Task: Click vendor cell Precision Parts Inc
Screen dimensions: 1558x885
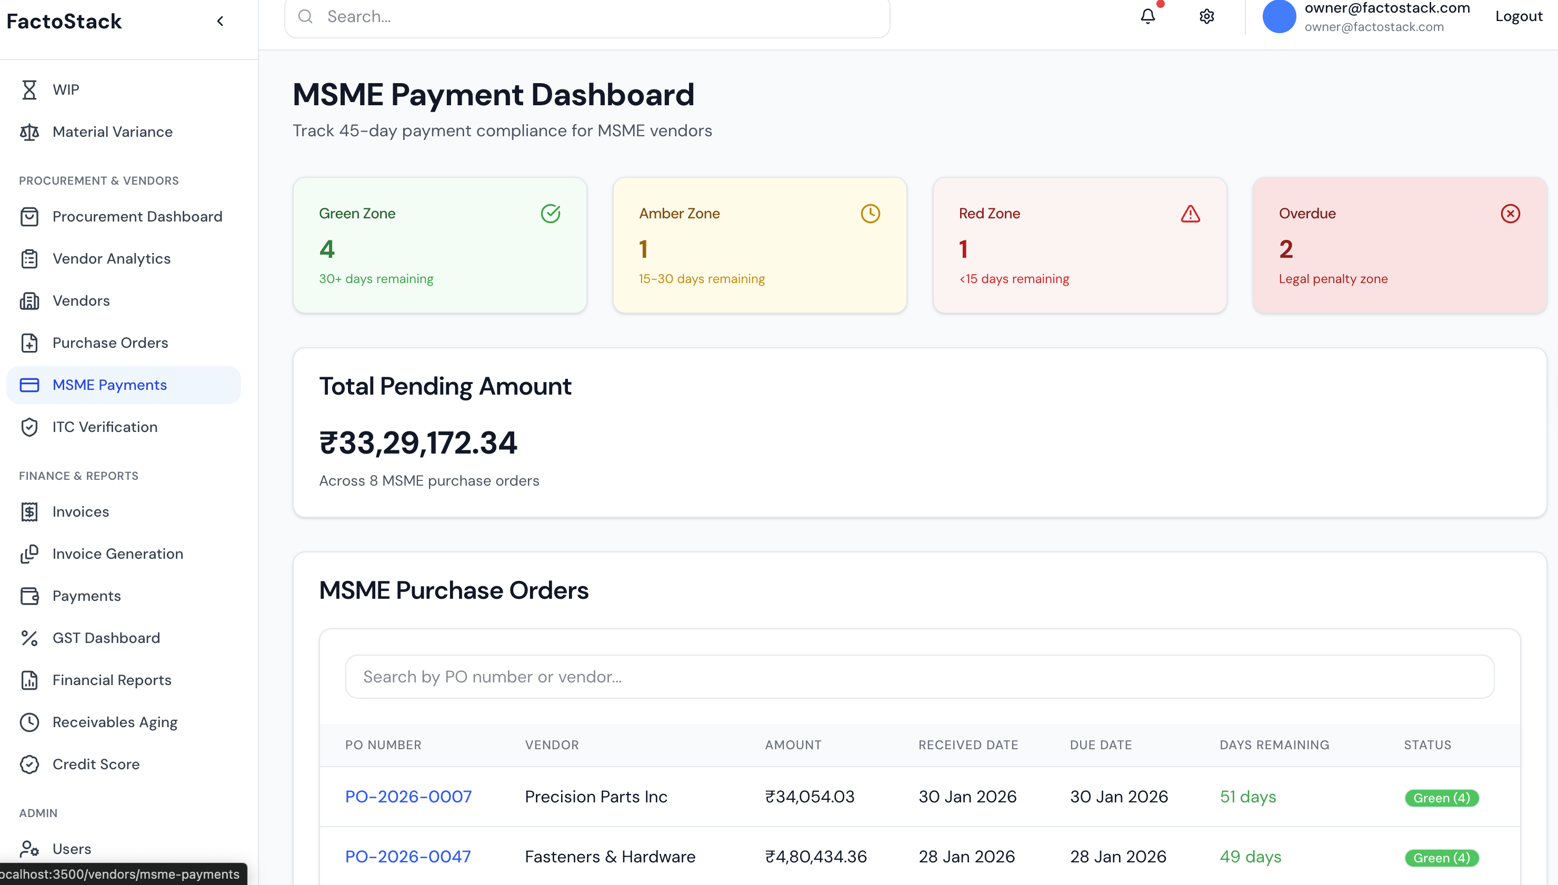Action: click(596, 796)
